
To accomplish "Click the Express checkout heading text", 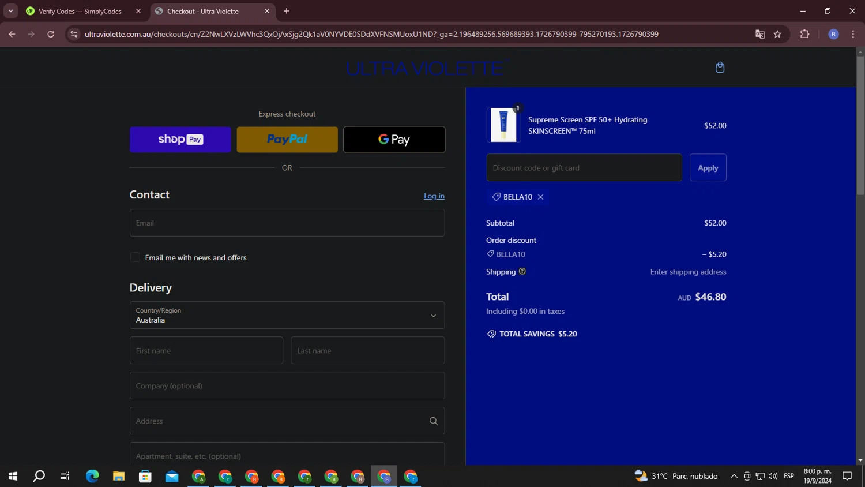I will 287,114.
